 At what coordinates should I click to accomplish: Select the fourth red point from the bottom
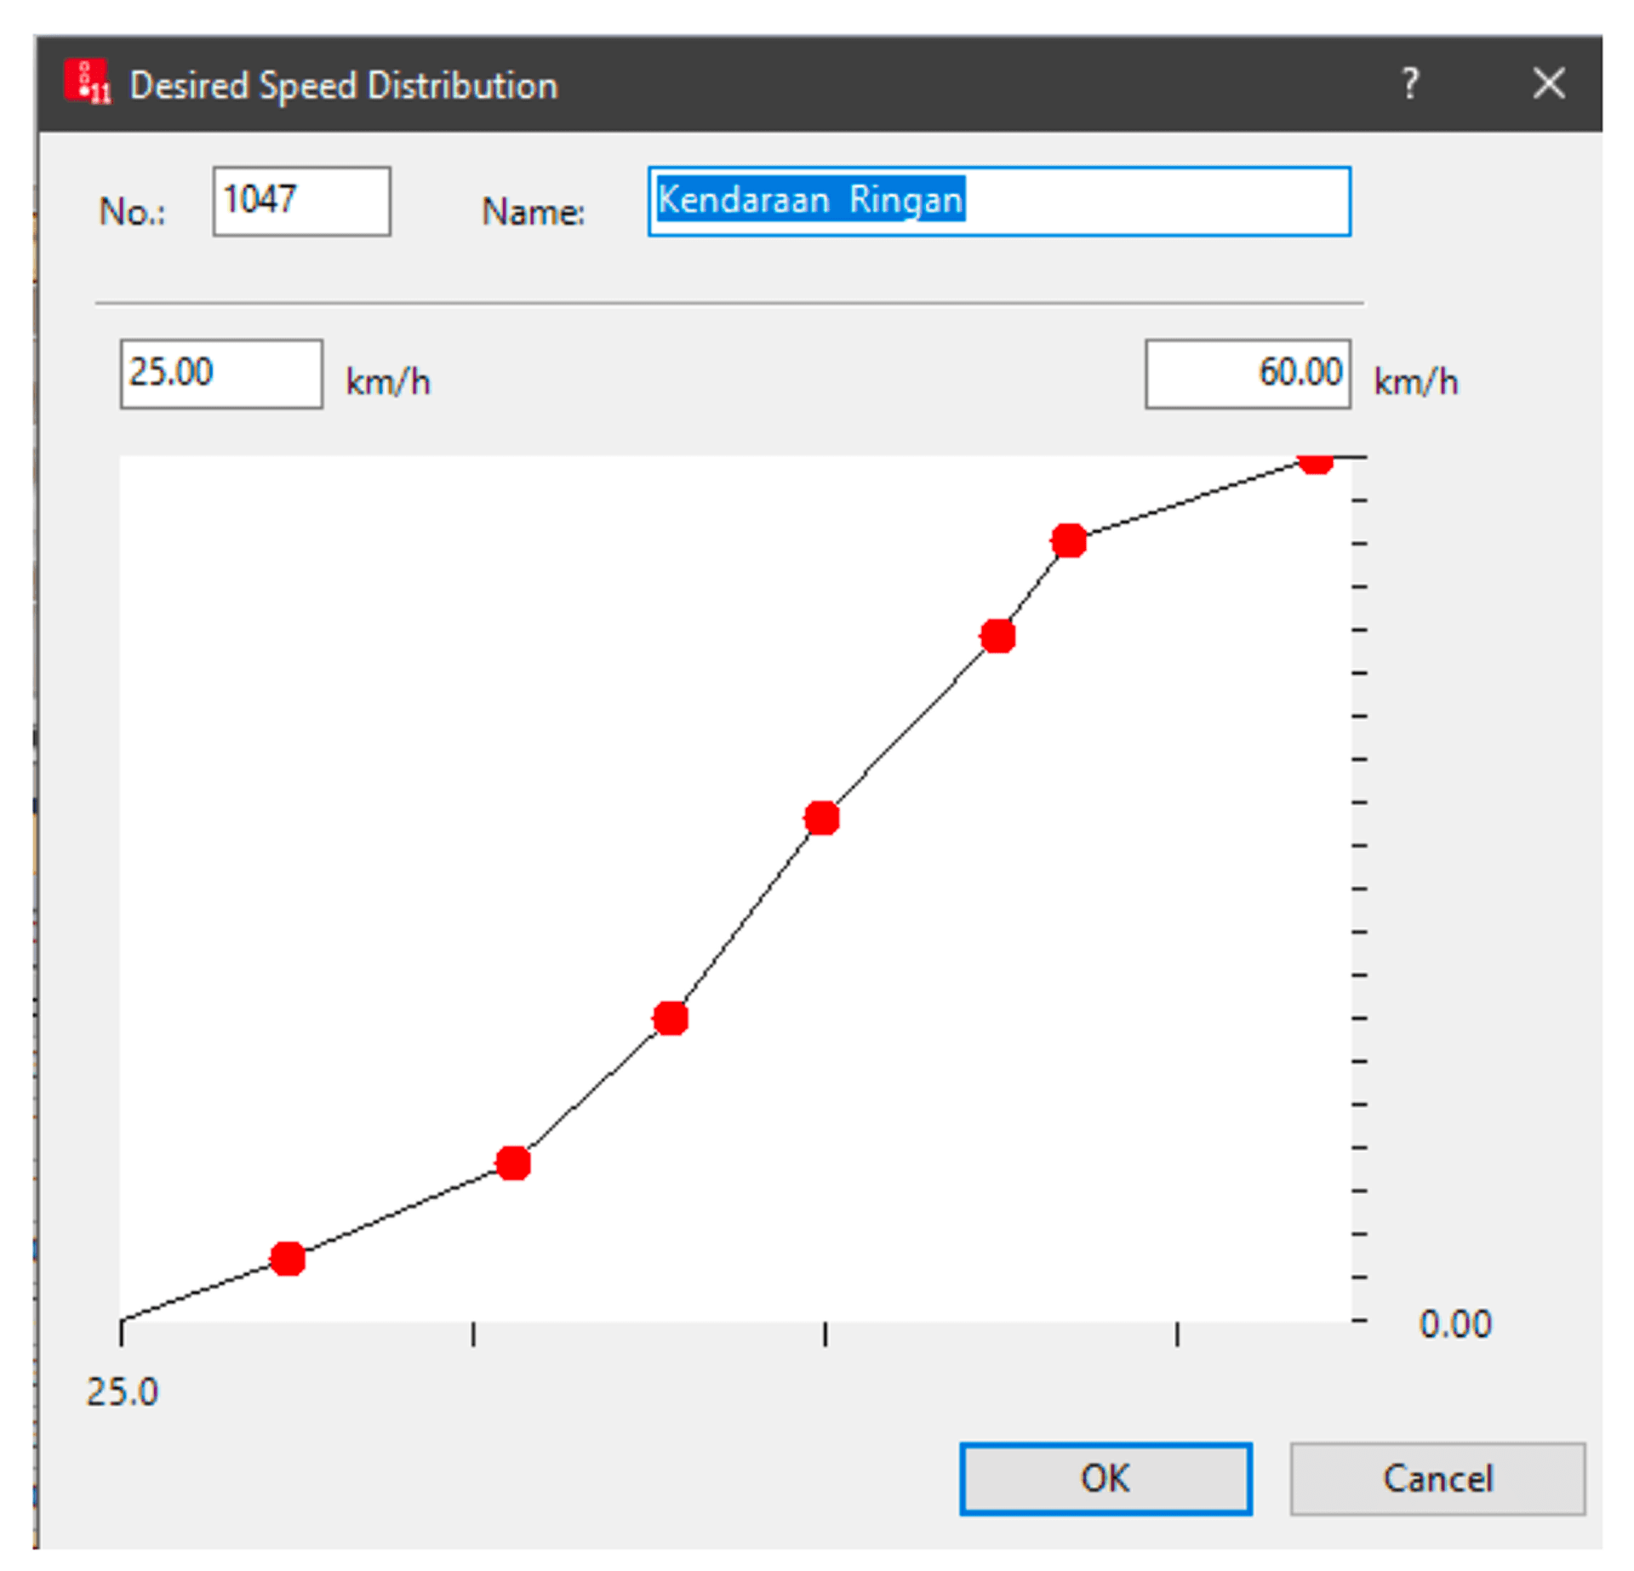[x=821, y=818]
